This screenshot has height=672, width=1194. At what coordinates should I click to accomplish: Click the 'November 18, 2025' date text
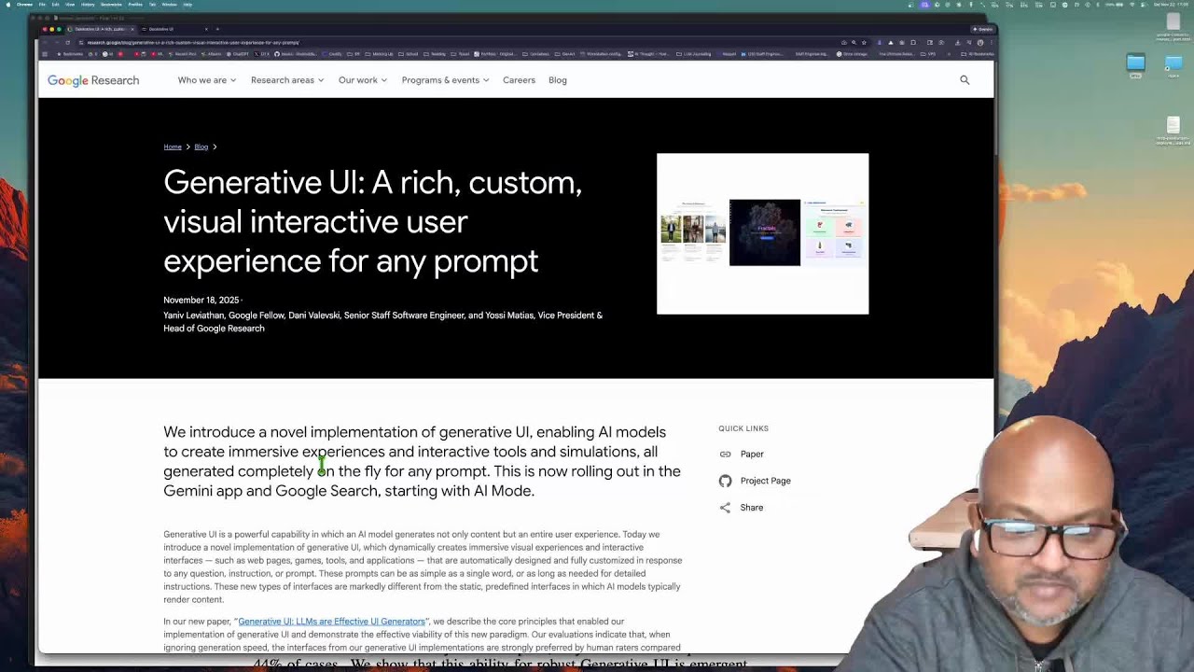click(201, 301)
